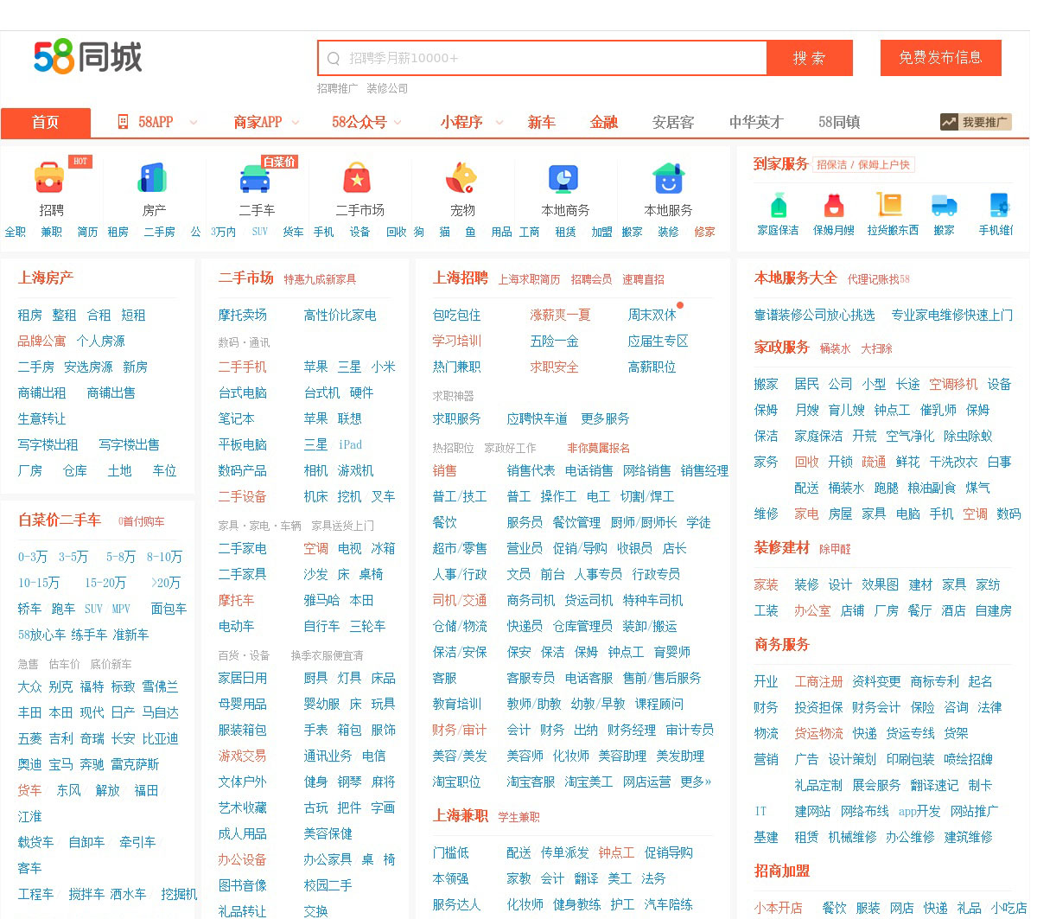Image resolution: width=1037 pixels, height=919 pixels.
Task: Click the search magnifier icon
Action: click(334, 59)
